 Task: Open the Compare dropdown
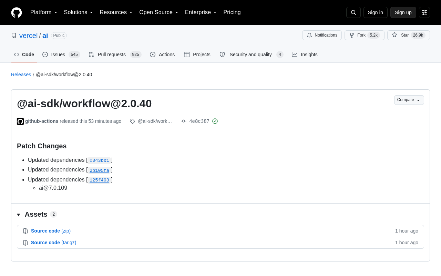coord(409,100)
